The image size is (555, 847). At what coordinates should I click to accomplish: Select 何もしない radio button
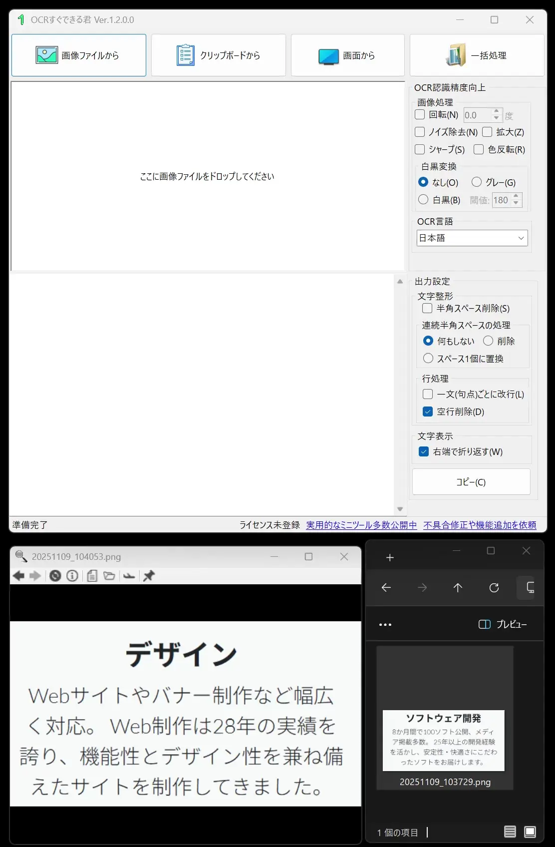pyautogui.click(x=428, y=341)
